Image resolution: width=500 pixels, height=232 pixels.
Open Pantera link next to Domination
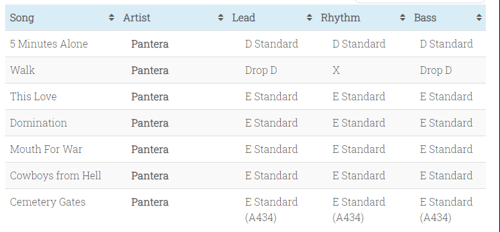(150, 123)
